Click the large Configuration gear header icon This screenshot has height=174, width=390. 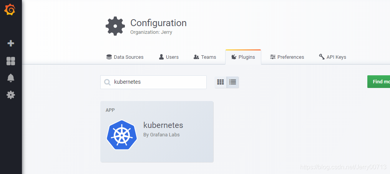click(x=115, y=26)
